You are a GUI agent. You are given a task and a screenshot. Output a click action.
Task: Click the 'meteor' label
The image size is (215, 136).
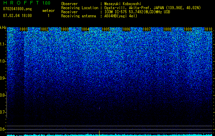(49, 11)
